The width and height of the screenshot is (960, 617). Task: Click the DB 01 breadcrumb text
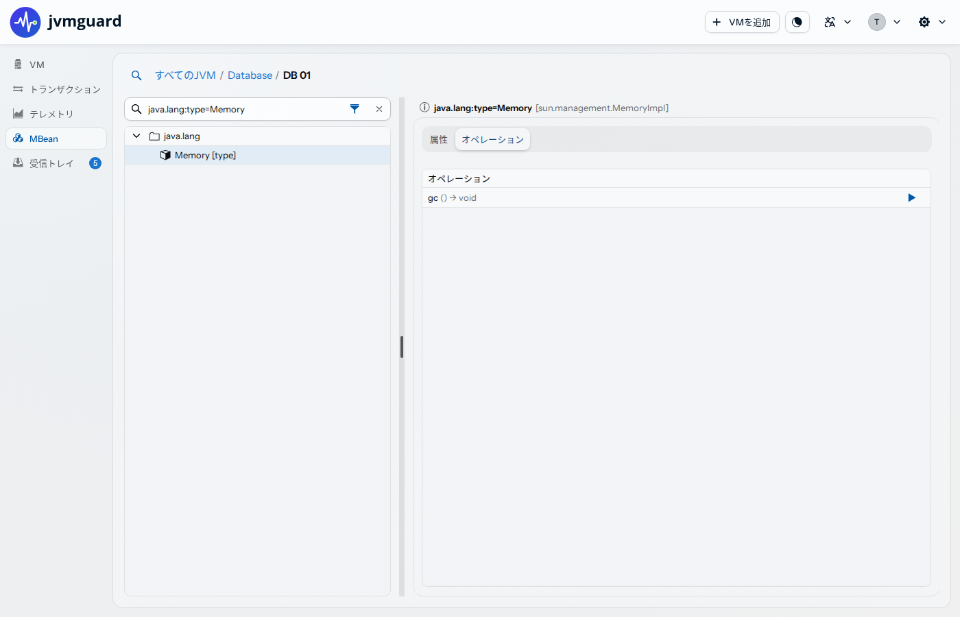pyautogui.click(x=297, y=75)
